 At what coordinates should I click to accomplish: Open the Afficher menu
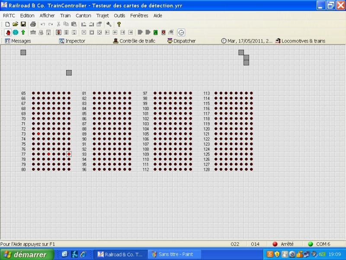[x=47, y=16]
